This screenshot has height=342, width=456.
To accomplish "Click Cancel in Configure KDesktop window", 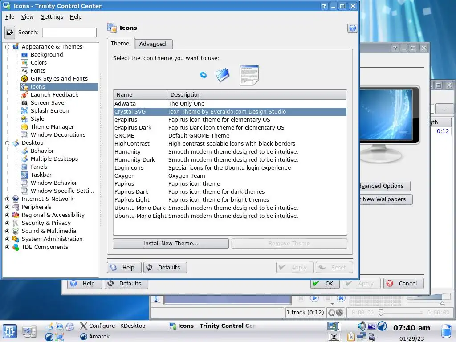I will coord(403,284).
